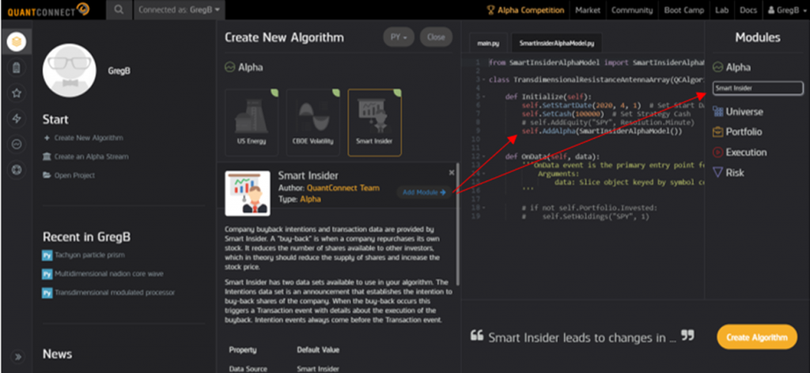Open Lab in top navigation
Viewport: 810px width, 373px height.
coord(721,9)
